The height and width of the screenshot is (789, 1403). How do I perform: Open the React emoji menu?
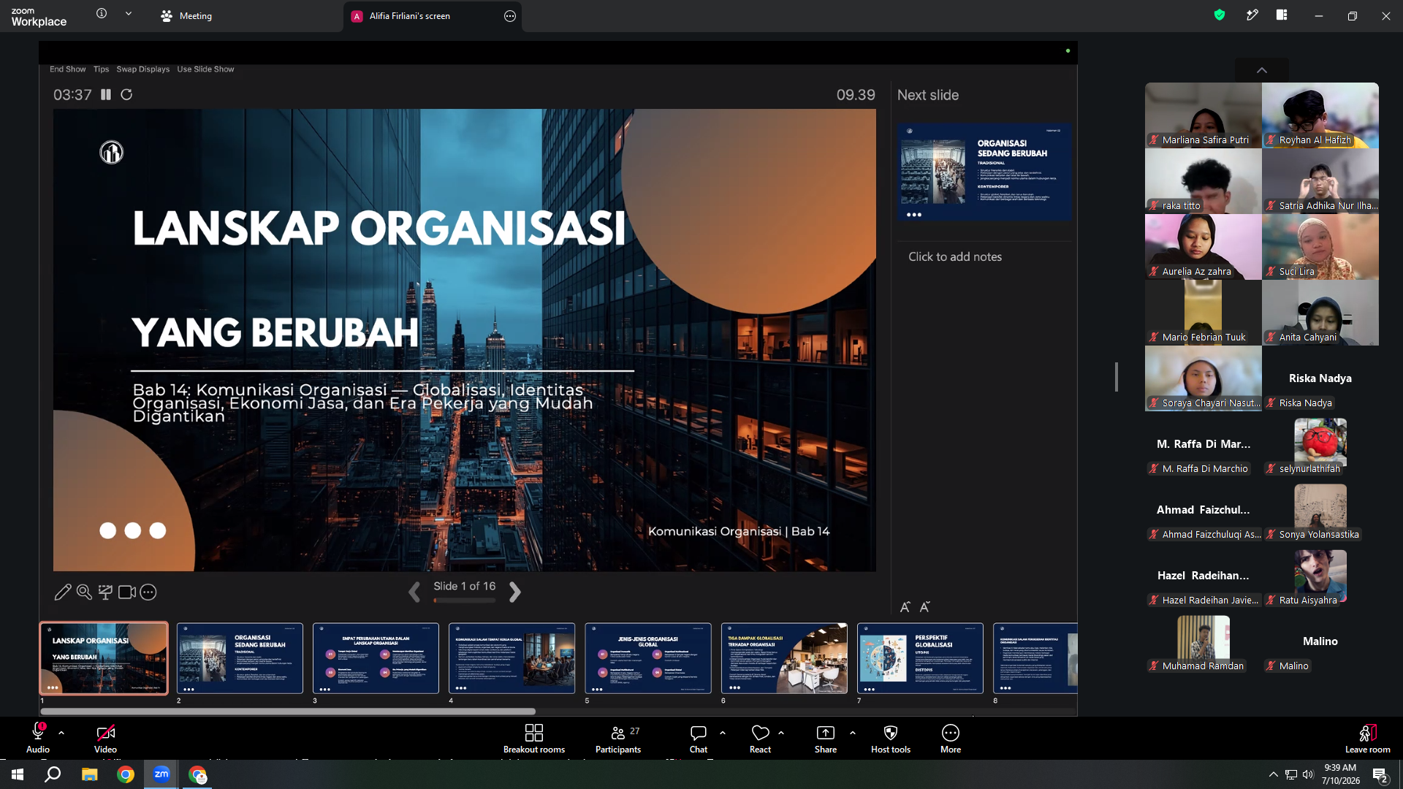[760, 738]
